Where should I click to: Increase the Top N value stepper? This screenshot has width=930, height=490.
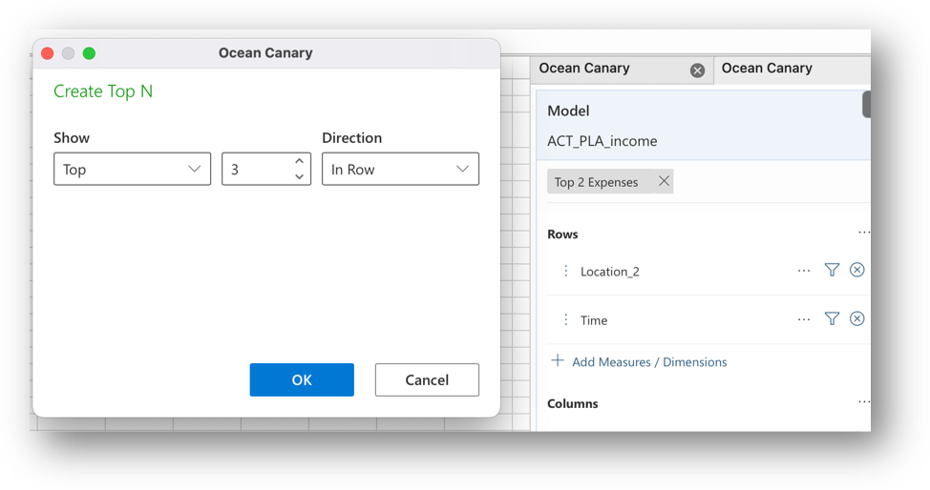pos(299,161)
